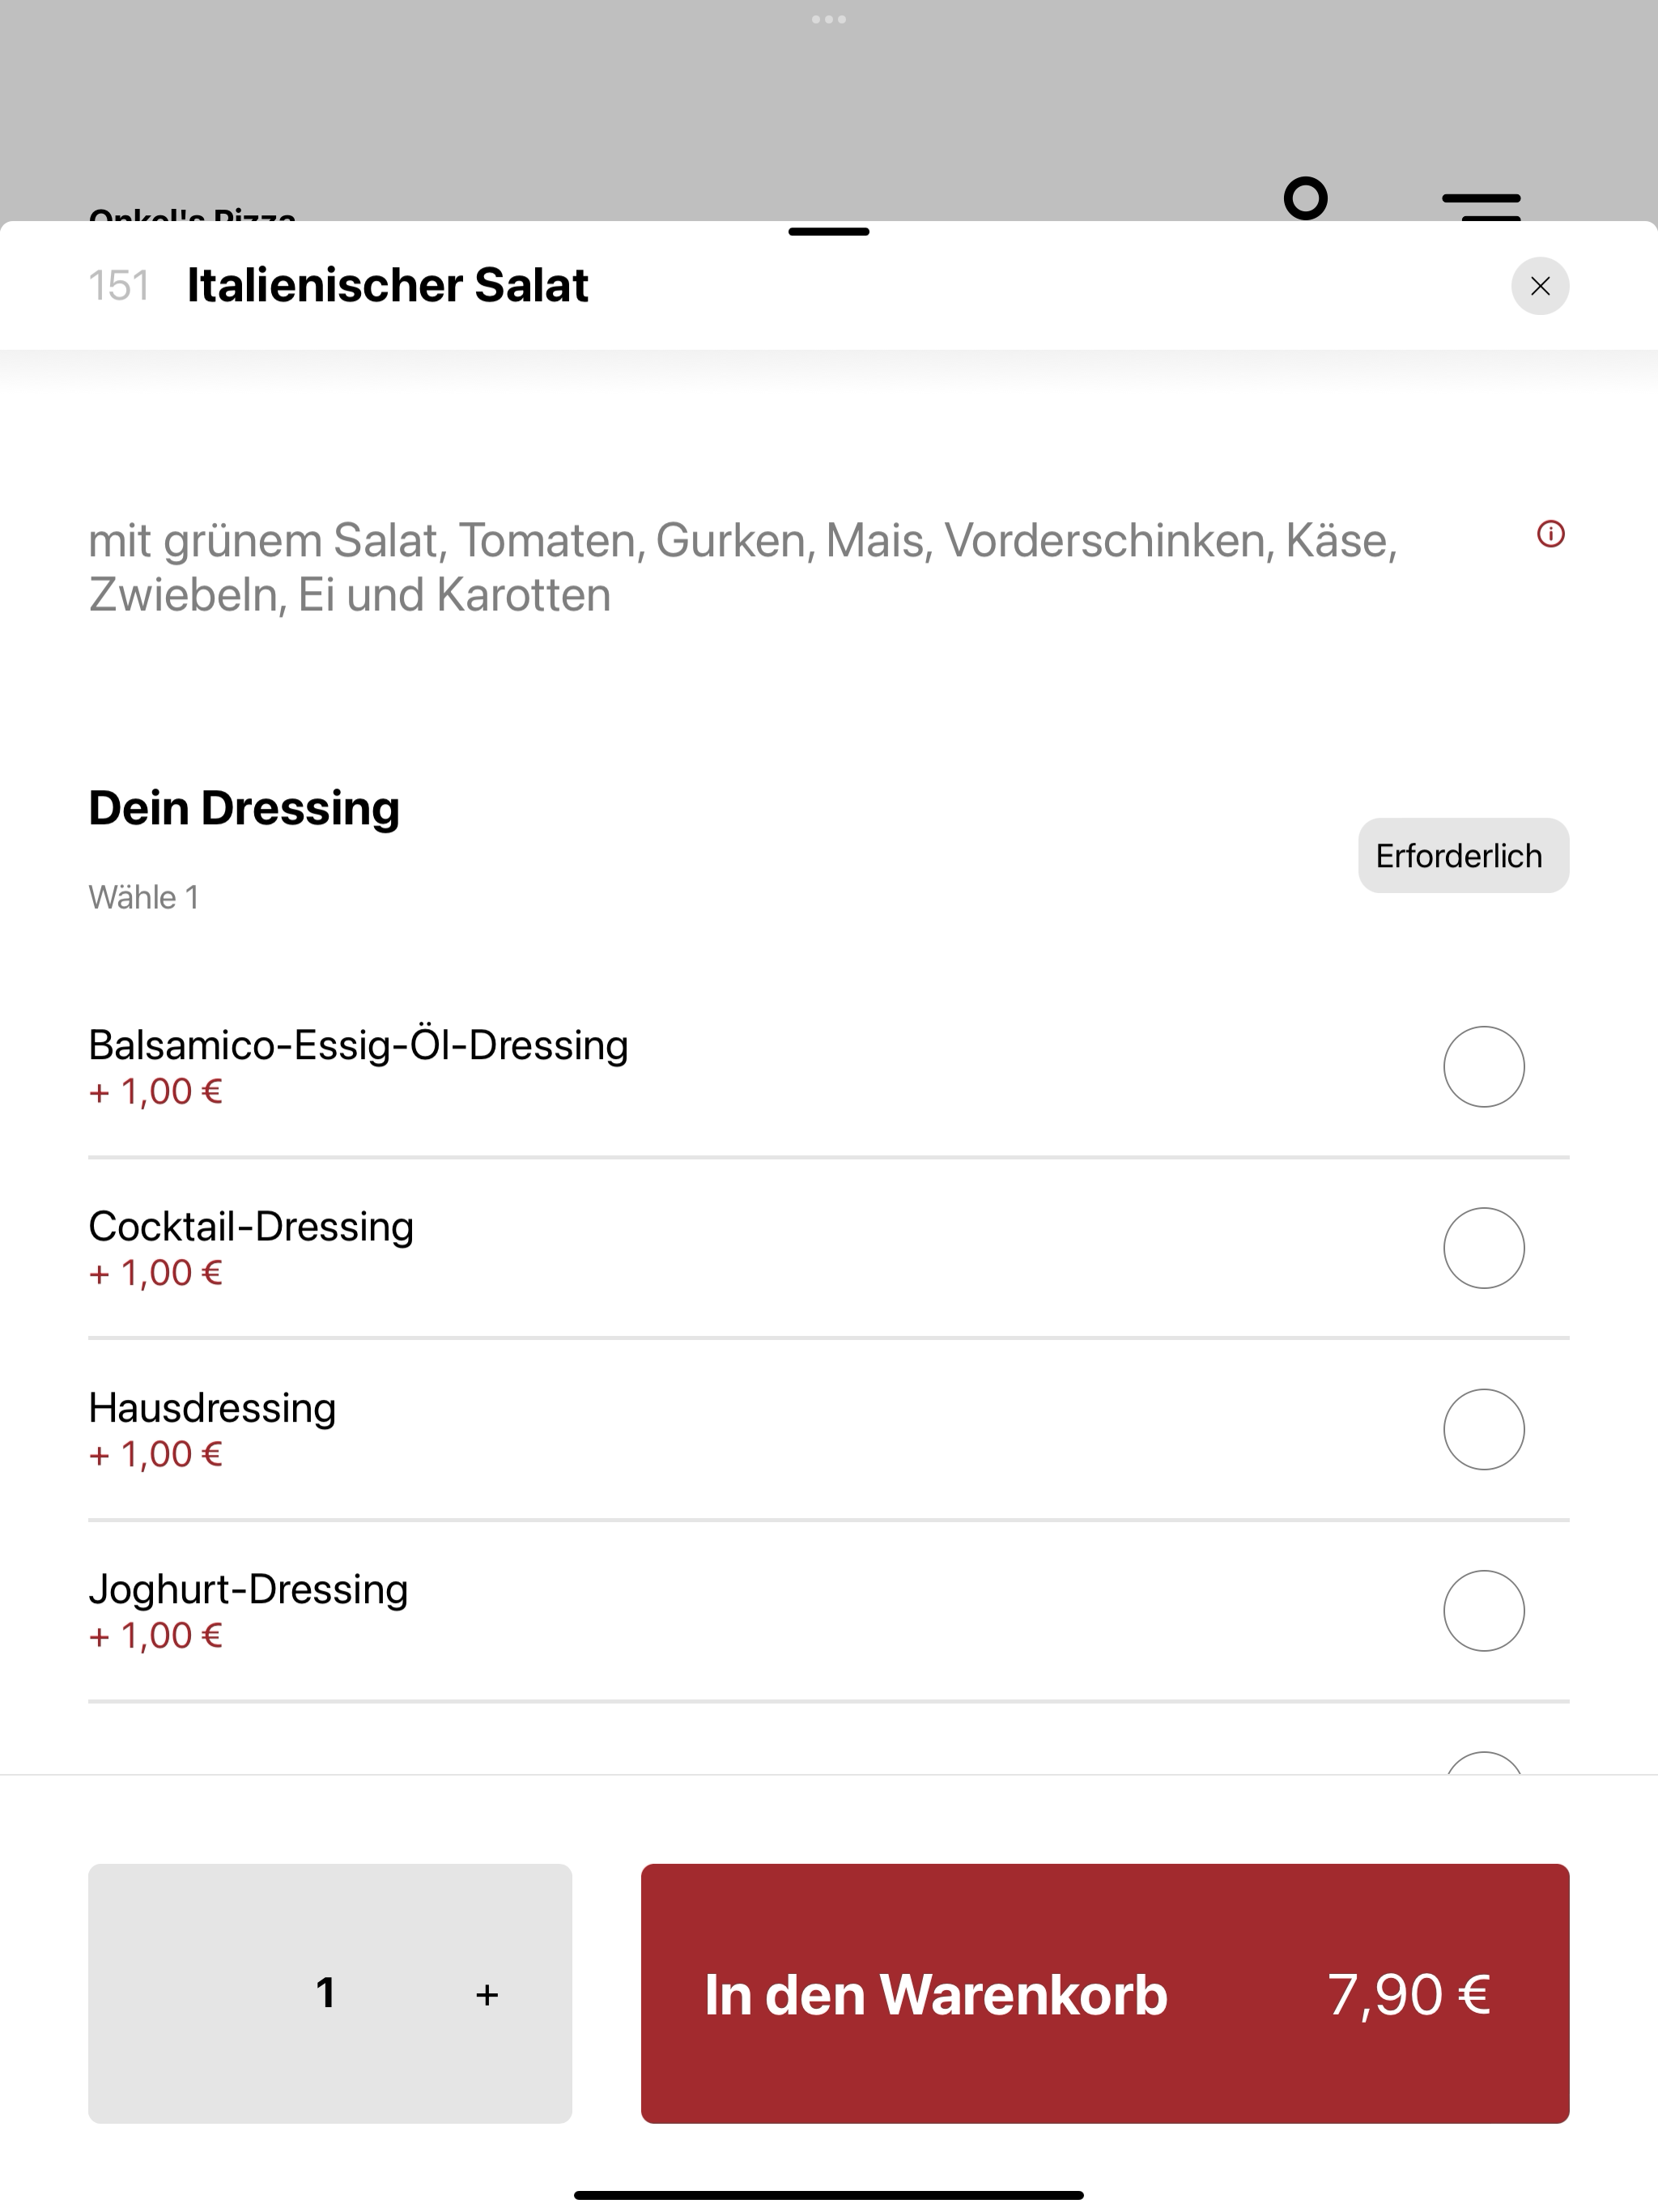Tap the Erforderlich required badge
This screenshot has width=1658, height=2212.
(1463, 855)
